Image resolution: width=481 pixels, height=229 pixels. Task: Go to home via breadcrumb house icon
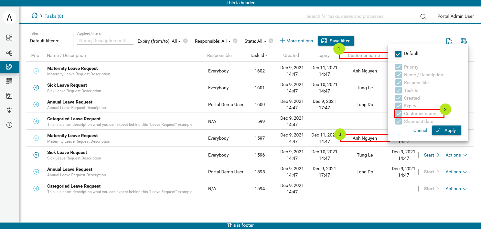(34, 16)
